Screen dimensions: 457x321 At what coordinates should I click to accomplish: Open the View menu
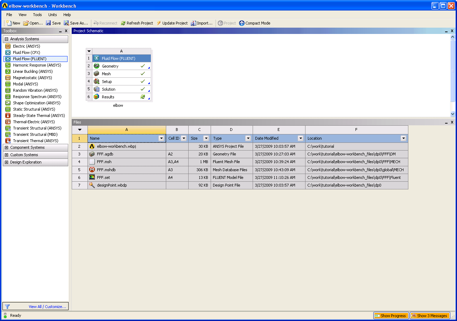(23, 15)
